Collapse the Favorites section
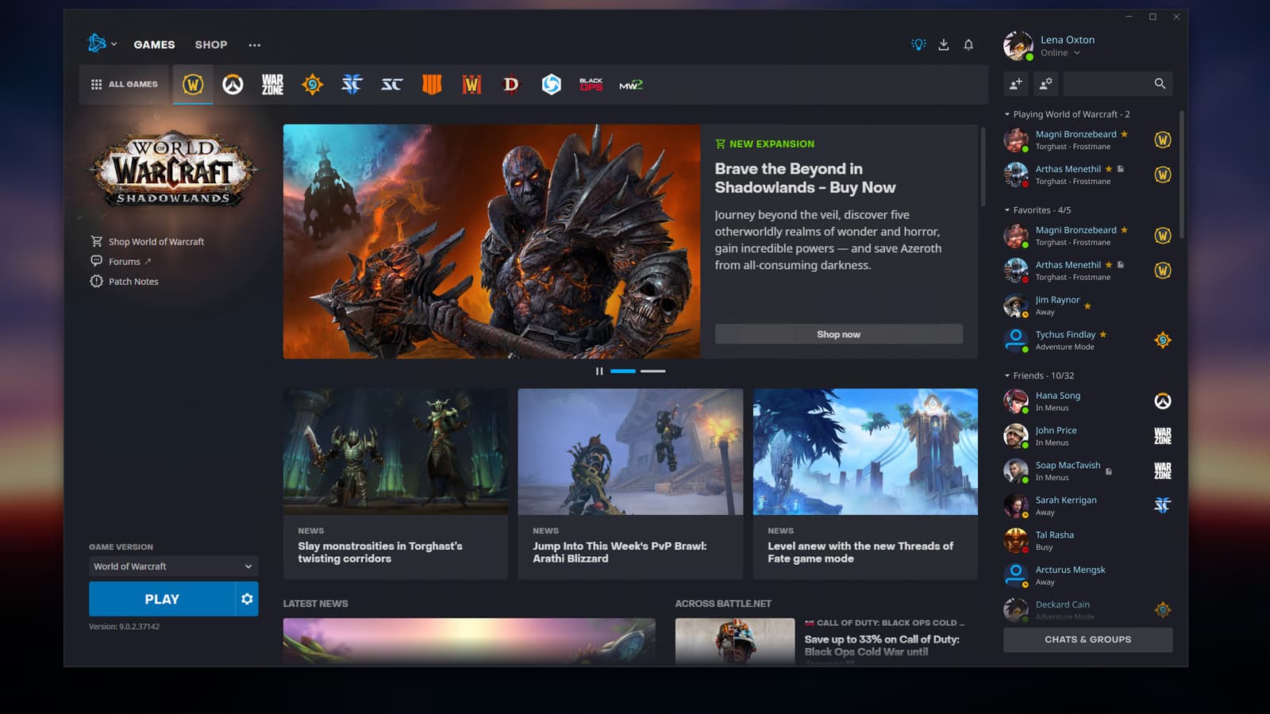The width and height of the screenshot is (1270, 714). [1037, 210]
